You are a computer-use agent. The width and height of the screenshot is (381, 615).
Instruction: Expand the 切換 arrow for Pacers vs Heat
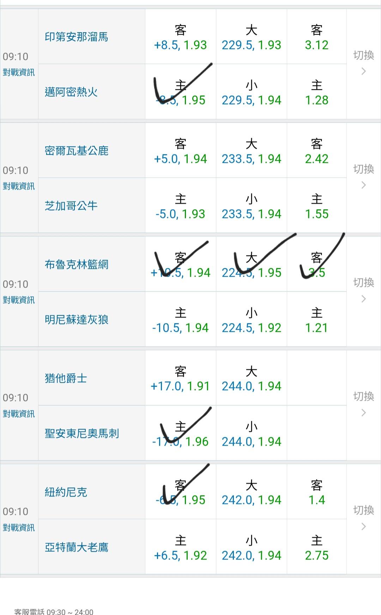point(363,64)
